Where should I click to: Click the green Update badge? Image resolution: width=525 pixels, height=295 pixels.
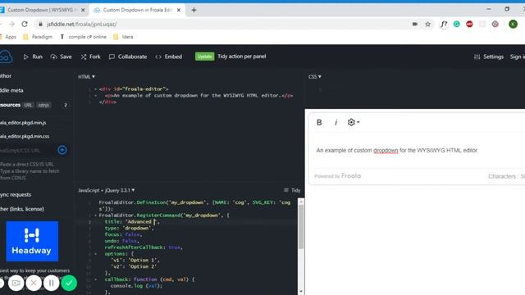pyautogui.click(x=204, y=57)
